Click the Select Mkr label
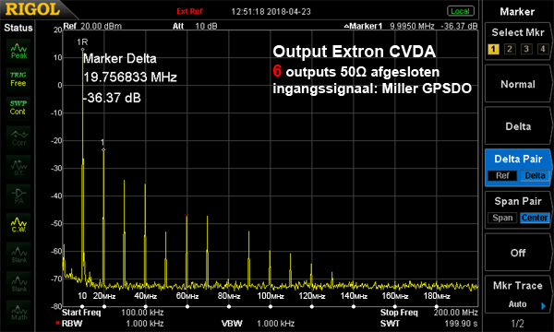 coord(518,32)
